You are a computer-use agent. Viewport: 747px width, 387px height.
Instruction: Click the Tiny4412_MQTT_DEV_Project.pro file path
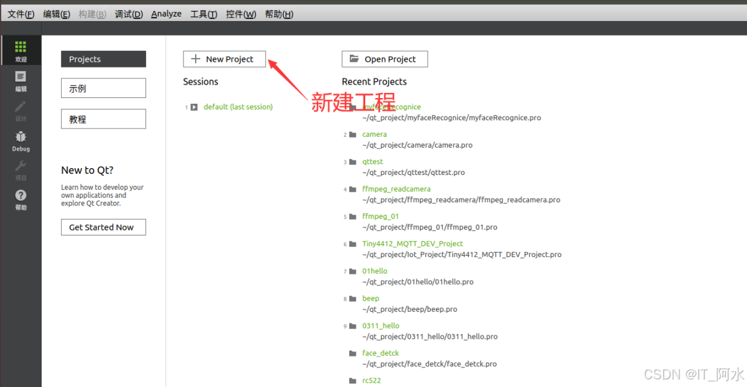(x=461, y=255)
